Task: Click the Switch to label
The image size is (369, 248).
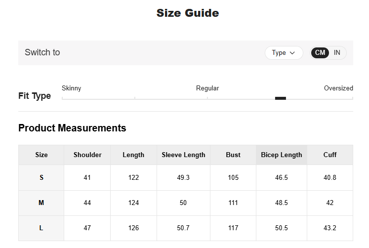Action: coord(42,52)
